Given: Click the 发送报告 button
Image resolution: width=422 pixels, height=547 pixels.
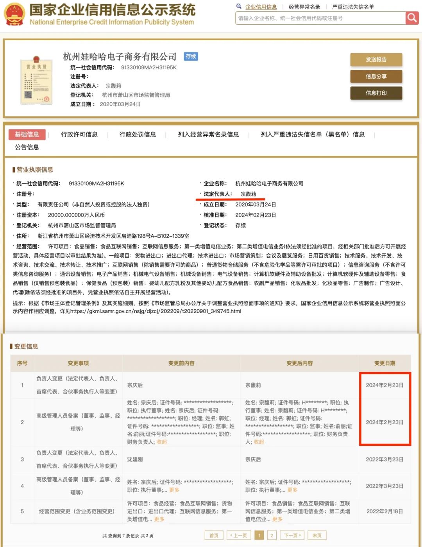Looking at the screenshot, I should 376,60.
